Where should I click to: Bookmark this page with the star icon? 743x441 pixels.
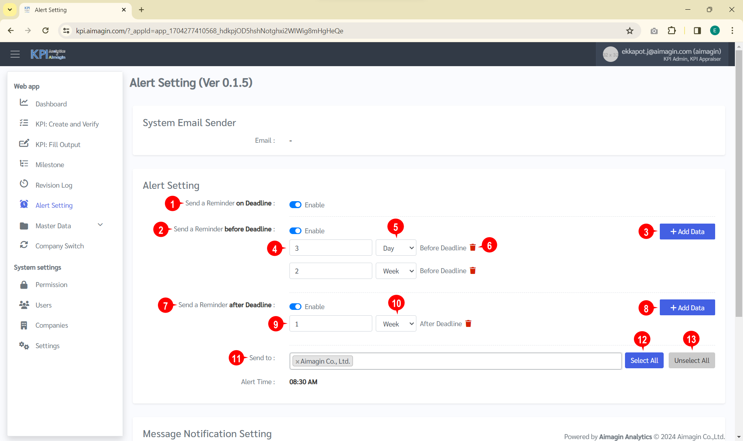(x=630, y=31)
